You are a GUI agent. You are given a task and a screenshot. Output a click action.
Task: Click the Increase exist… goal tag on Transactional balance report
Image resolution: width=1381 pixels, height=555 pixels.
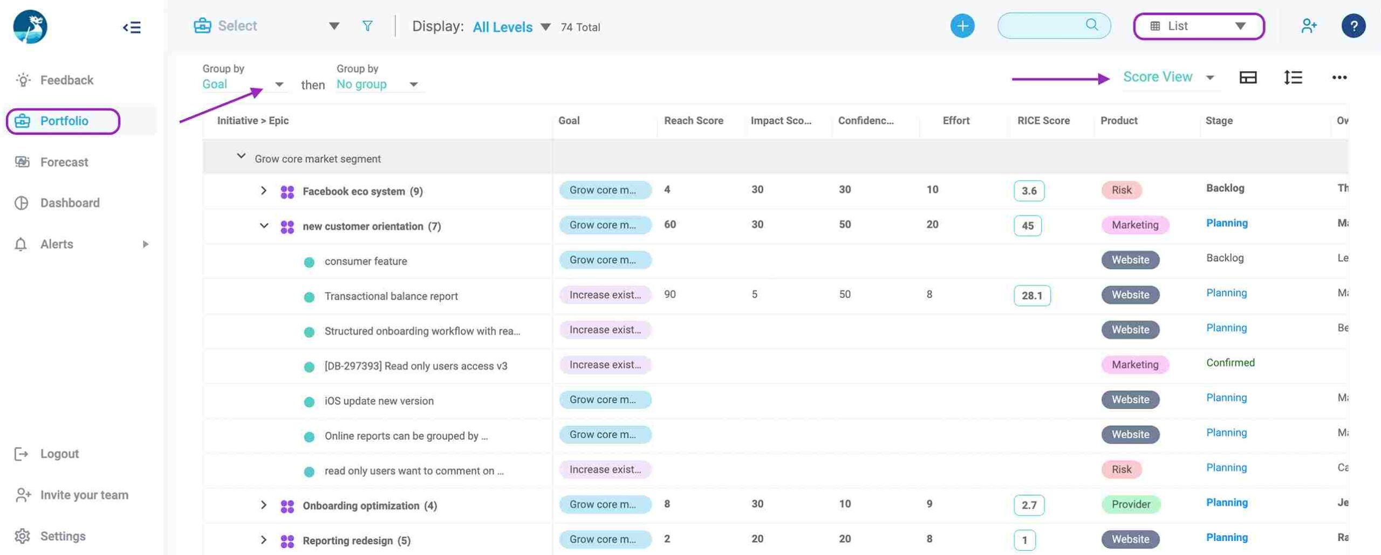[x=605, y=295]
